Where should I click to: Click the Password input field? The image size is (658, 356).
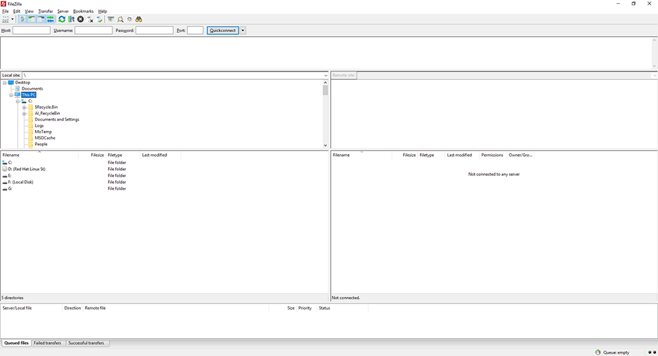(x=155, y=31)
